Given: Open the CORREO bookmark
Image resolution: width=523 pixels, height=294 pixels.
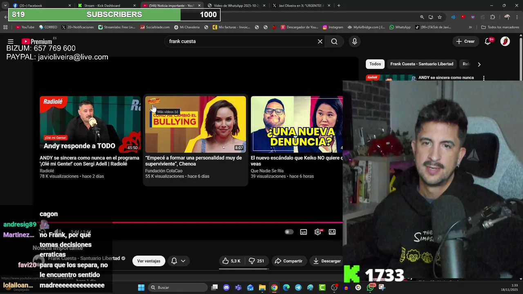Looking at the screenshot, I should point(48,27).
